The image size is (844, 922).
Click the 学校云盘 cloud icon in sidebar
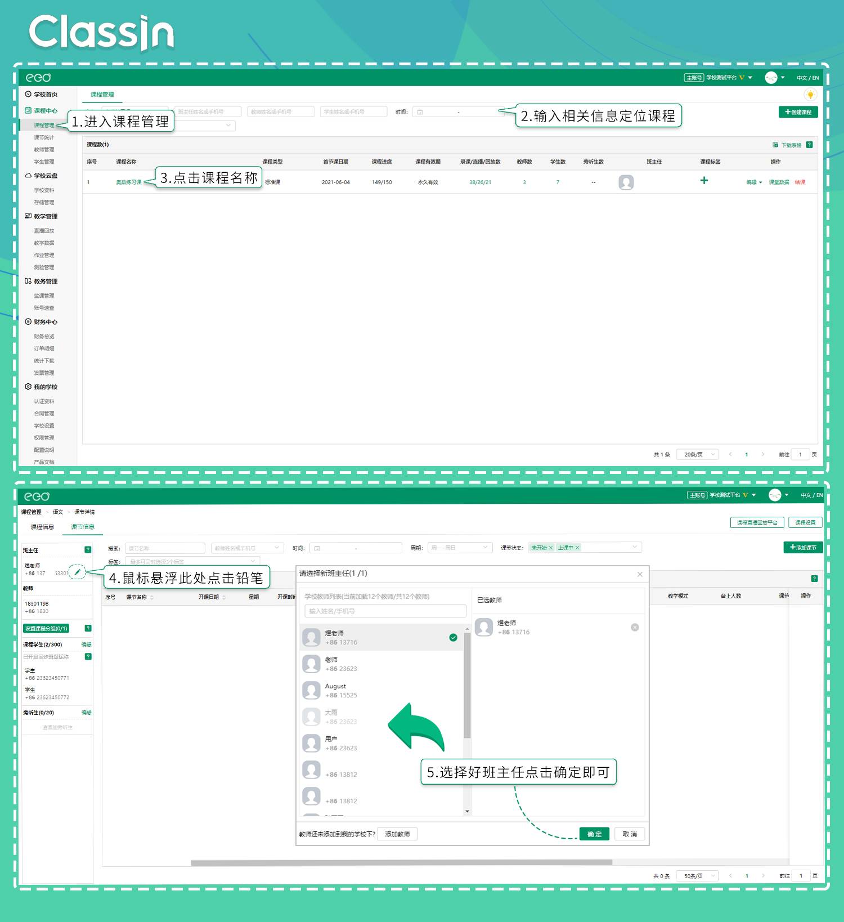coord(28,176)
